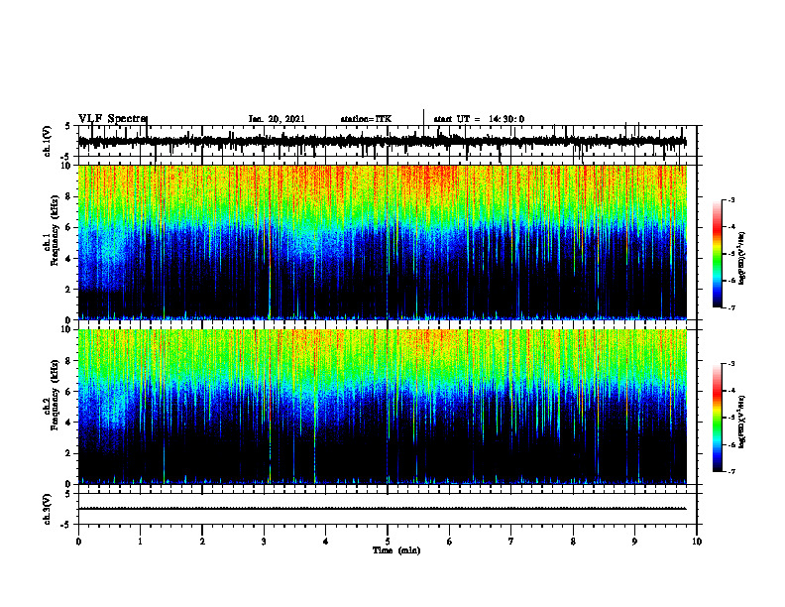Click time axis tick label "1"
Viewport: 785px width, 607px height.
(x=141, y=542)
